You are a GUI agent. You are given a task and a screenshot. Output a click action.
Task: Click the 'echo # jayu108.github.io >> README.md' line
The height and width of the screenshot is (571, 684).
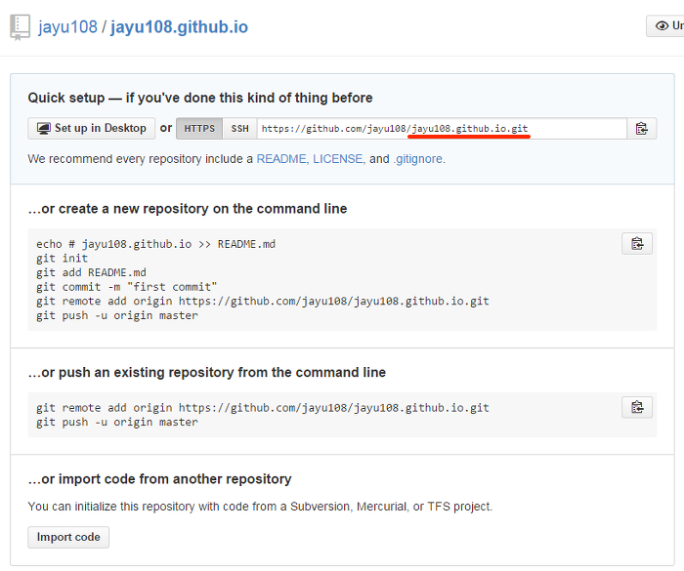point(155,244)
